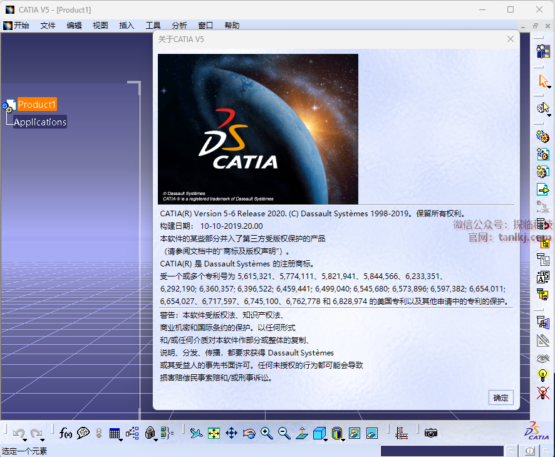This screenshot has height=457, width=555.
Task: Click the Zoom Out magnifier icon
Action: click(x=284, y=433)
